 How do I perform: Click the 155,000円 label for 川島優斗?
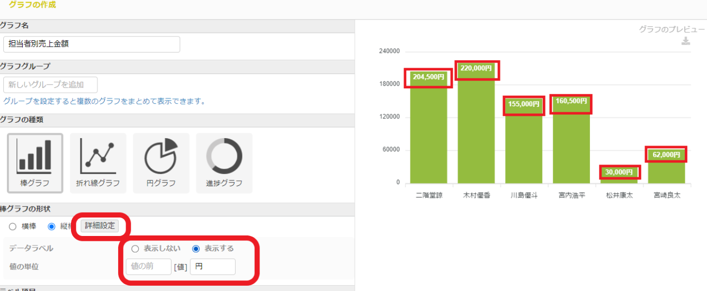point(523,104)
